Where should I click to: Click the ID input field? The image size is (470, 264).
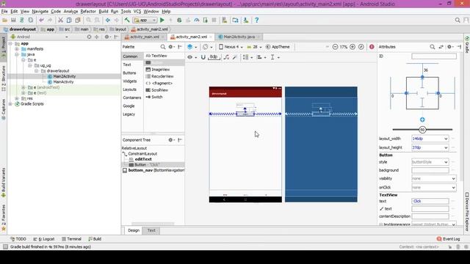click(x=434, y=56)
